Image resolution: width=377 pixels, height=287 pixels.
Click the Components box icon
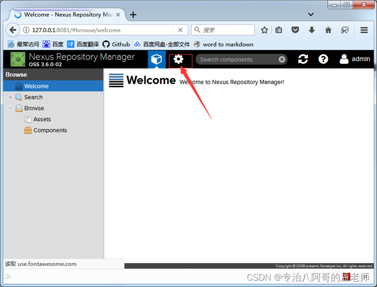(x=28, y=130)
